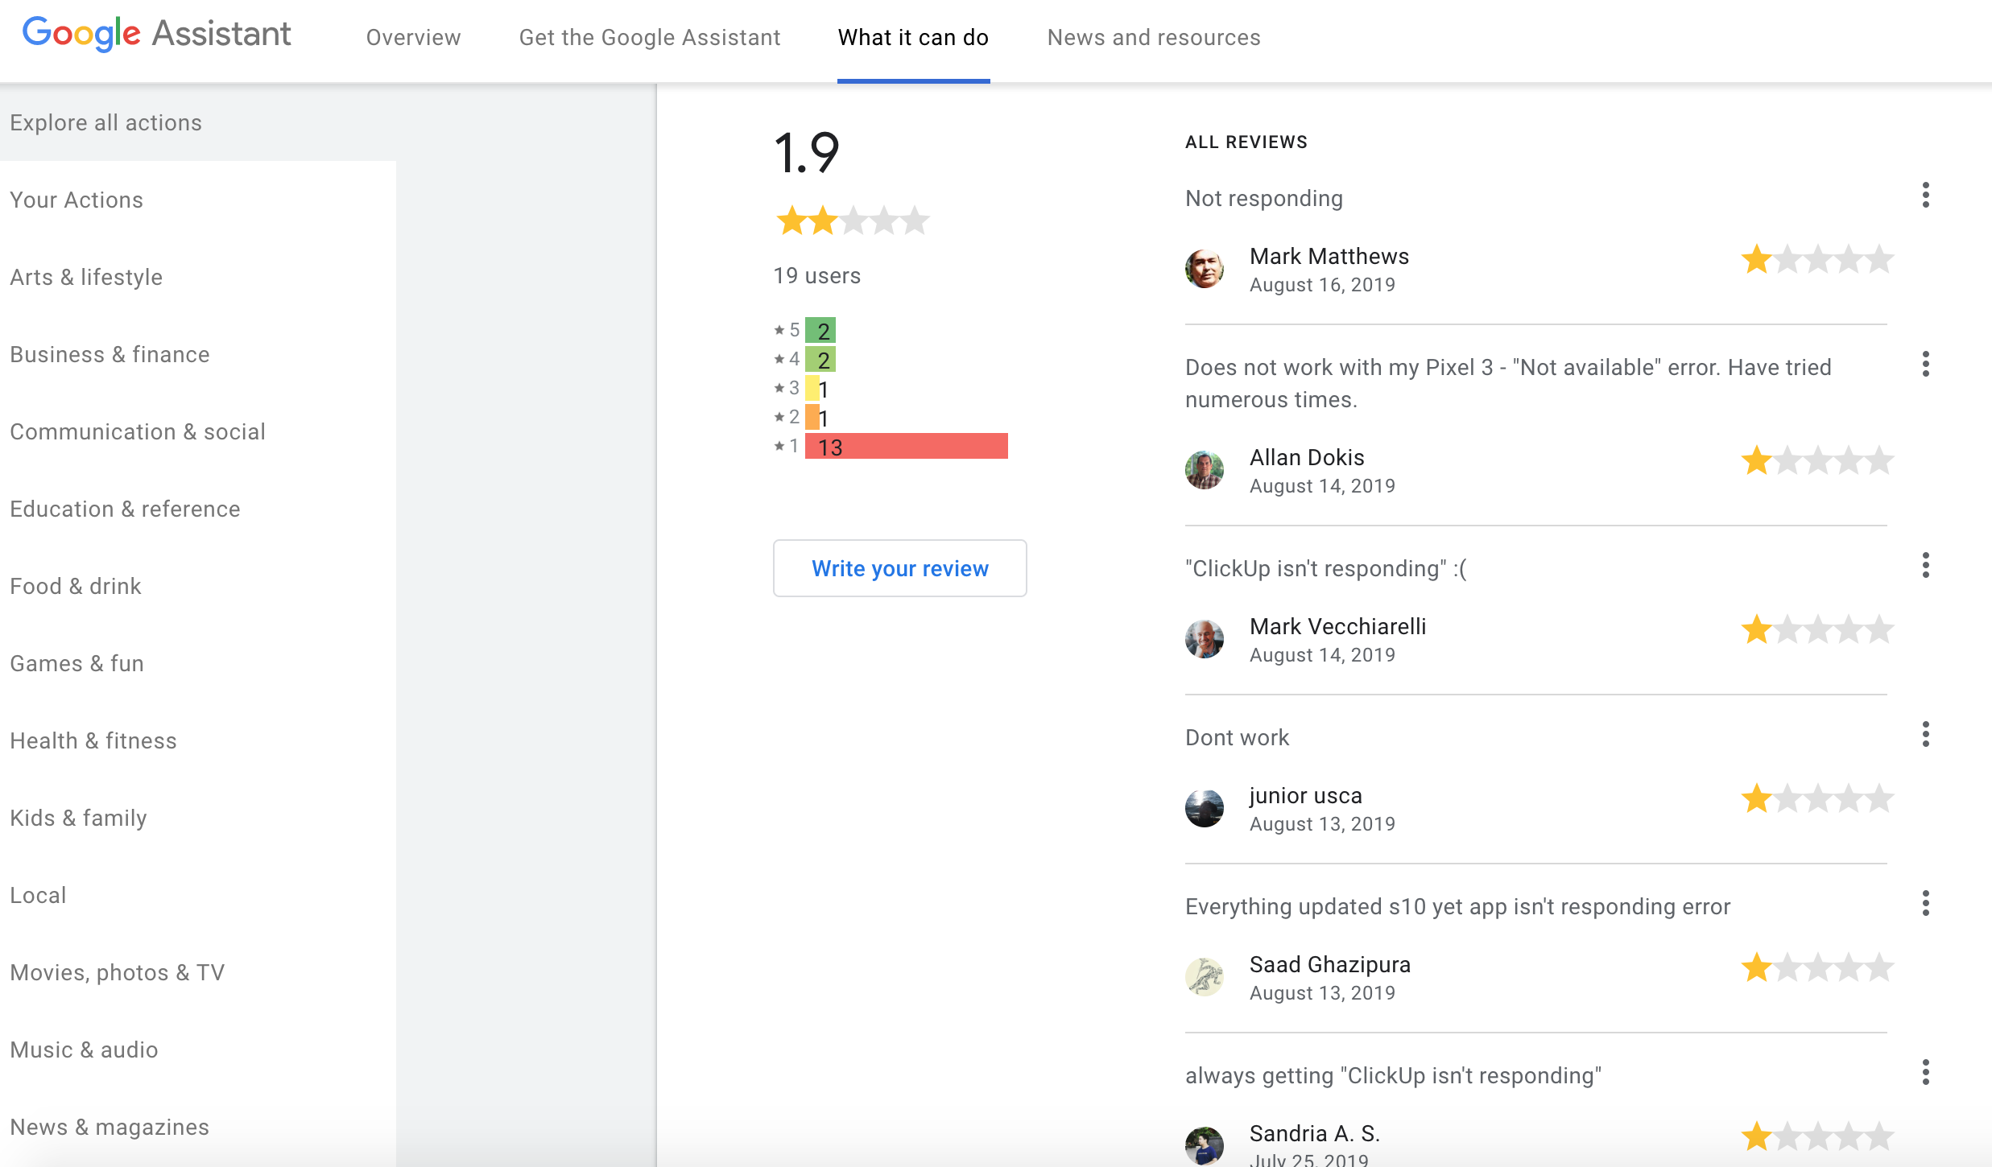This screenshot has width=1992, height=1167.
Task: Open the Explore all actions link
Action: tap(105, 122)
